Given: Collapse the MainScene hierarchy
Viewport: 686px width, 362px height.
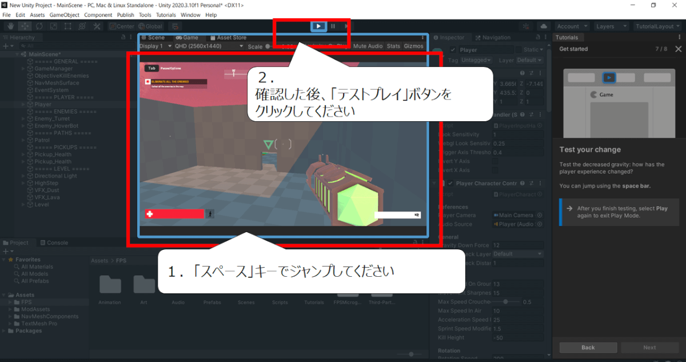Looking at the screenshot, I should 17,54.
